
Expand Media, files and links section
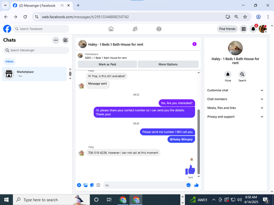point(235,108)
